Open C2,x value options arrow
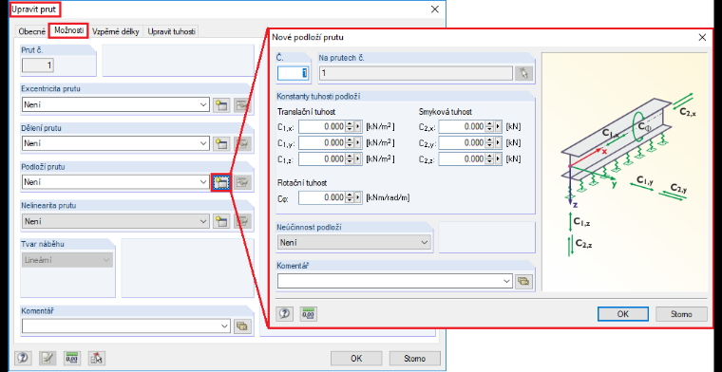This screenshot has width=722, height=372. pos(498,127)
